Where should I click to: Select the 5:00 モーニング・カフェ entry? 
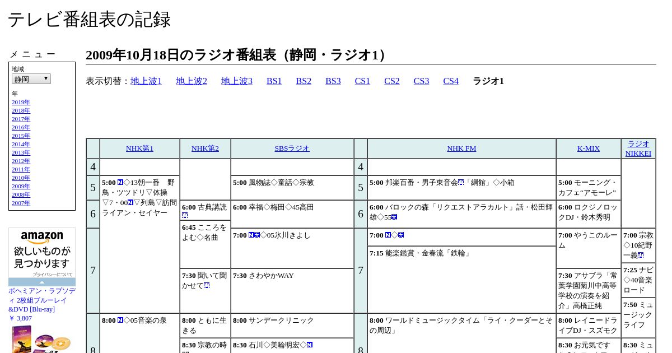589,188
